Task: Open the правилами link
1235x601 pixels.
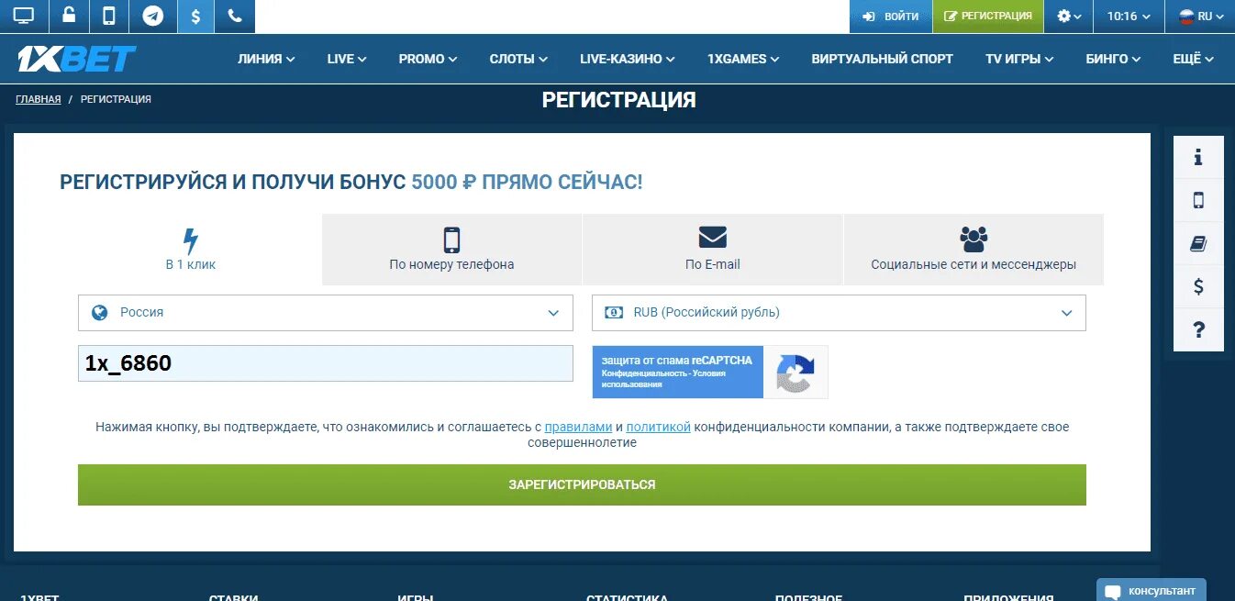Action: point(578,427)
